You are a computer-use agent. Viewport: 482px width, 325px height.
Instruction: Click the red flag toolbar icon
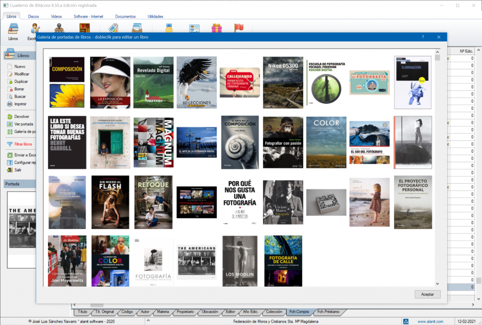pos(239,28)
